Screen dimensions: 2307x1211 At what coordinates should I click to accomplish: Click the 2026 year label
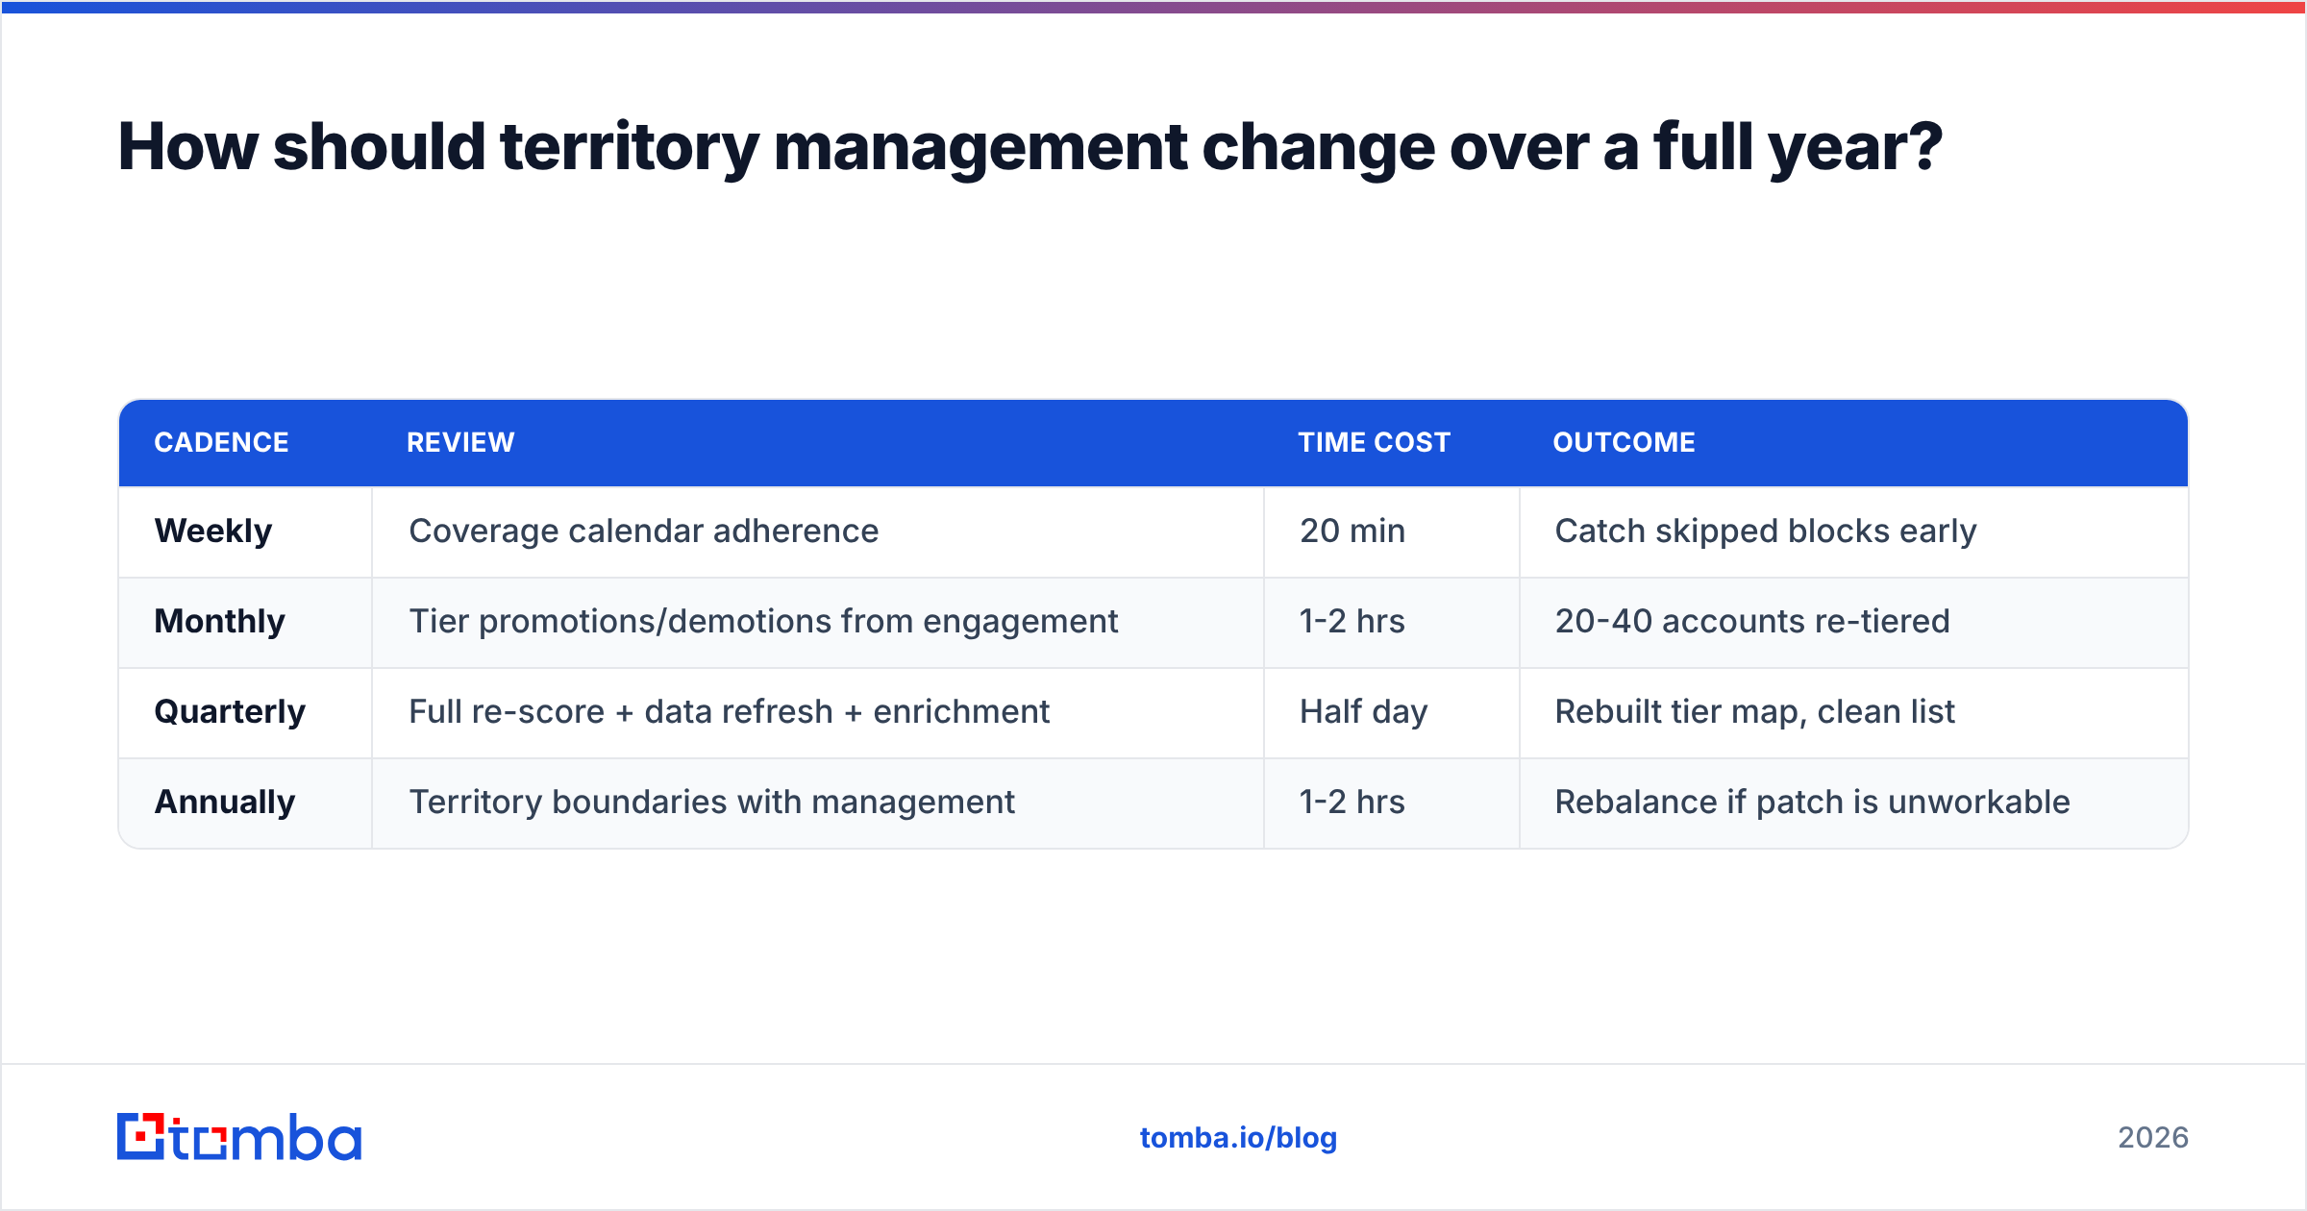(x=2153, y=1138)
